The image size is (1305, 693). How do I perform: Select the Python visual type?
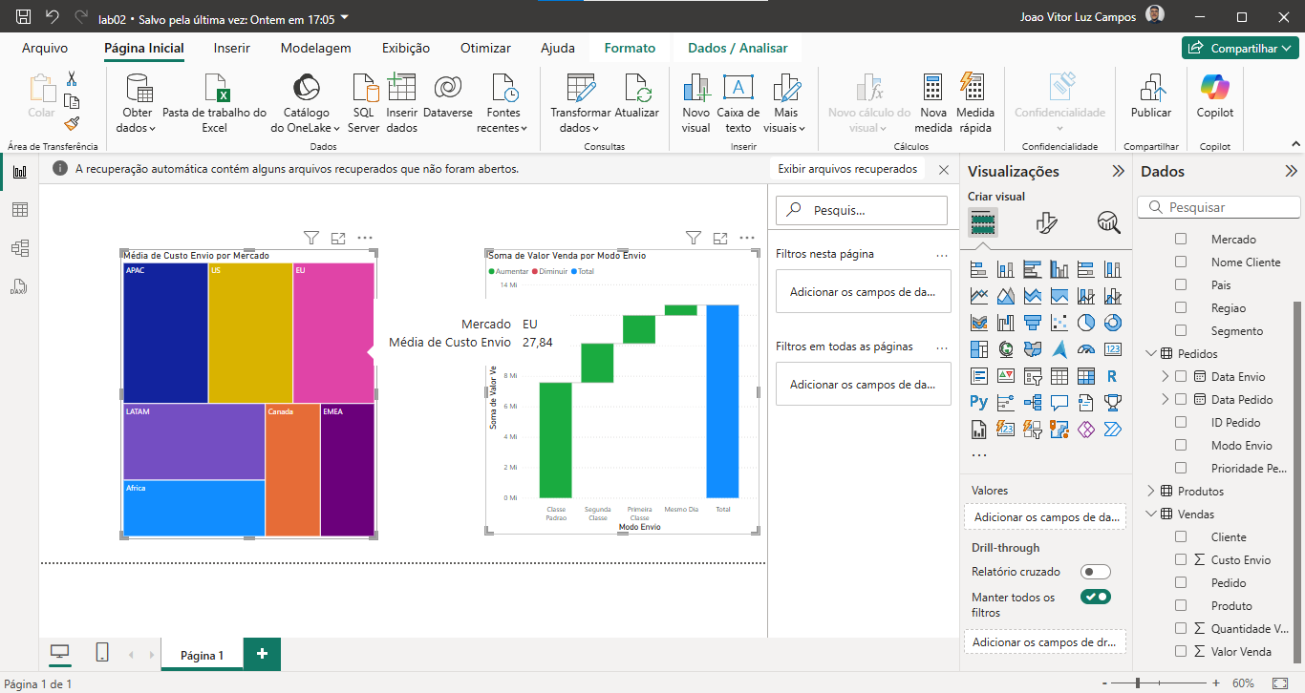[978, 403]
